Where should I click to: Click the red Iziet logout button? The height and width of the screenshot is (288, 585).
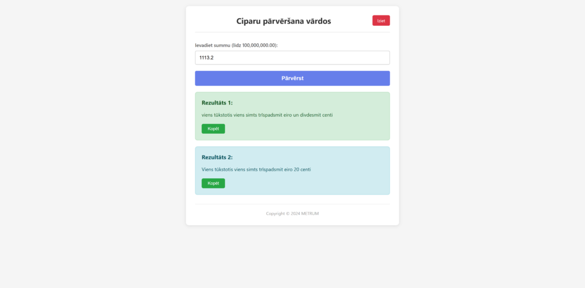pyautogui.click(x=380, y=21)
